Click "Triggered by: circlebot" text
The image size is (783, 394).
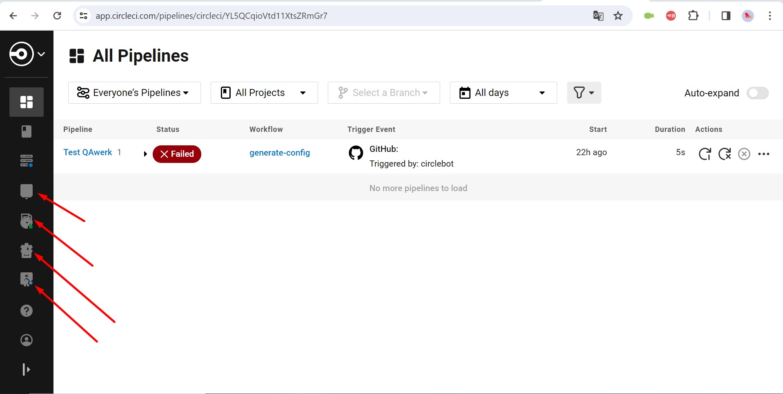[412, 164]
